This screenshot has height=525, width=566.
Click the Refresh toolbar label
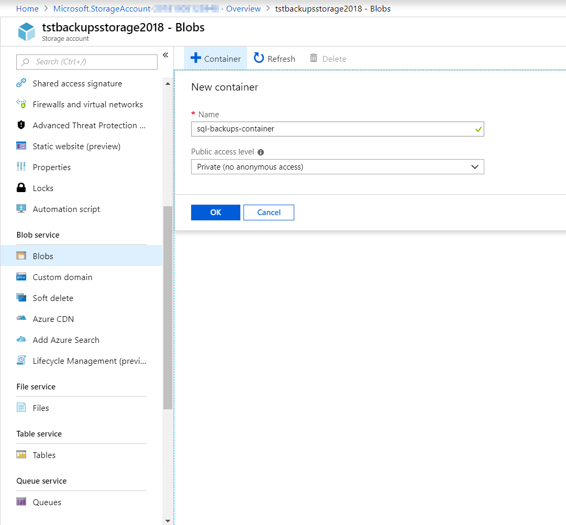(x=282, y=59)
